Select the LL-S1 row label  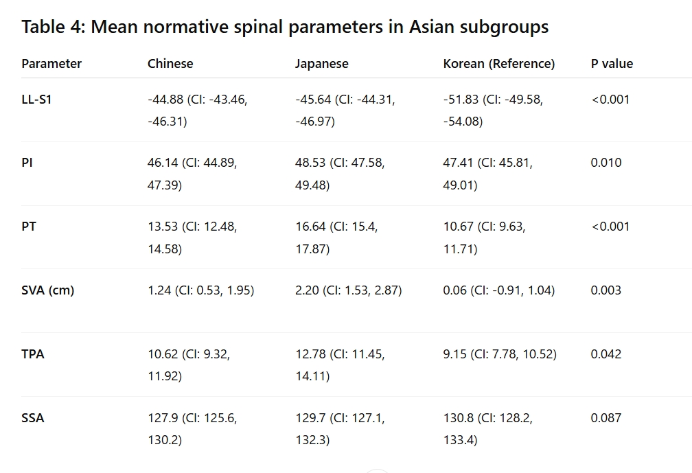tap(36, 100)
